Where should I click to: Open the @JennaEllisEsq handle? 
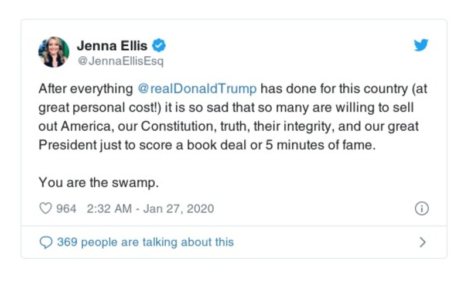pos(121,61)
